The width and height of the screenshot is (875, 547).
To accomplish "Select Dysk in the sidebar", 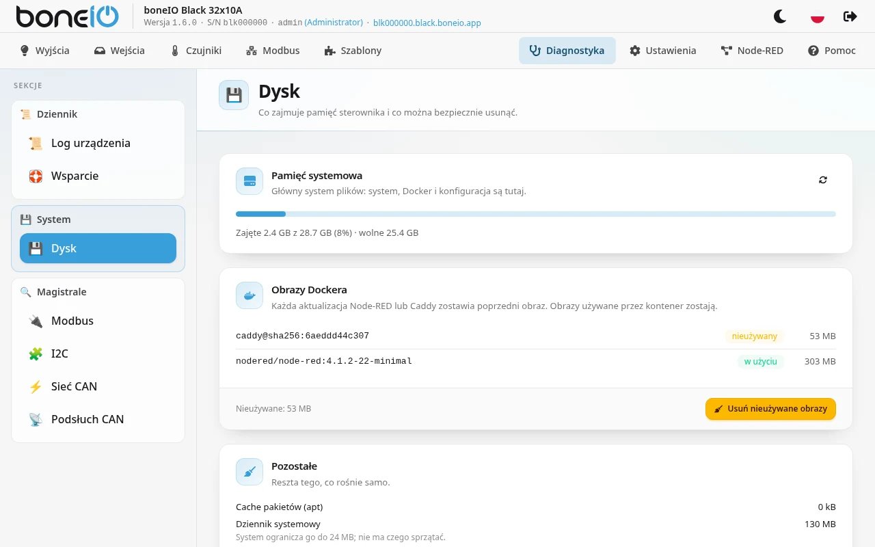I will pyautogui.click(x=98, y=248).
